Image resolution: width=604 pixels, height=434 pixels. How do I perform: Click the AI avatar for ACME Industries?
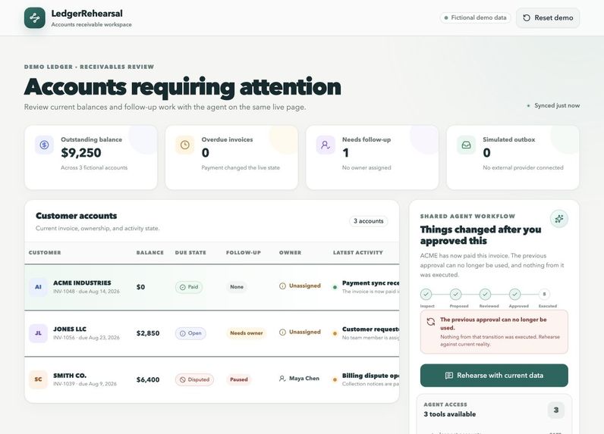38,287
